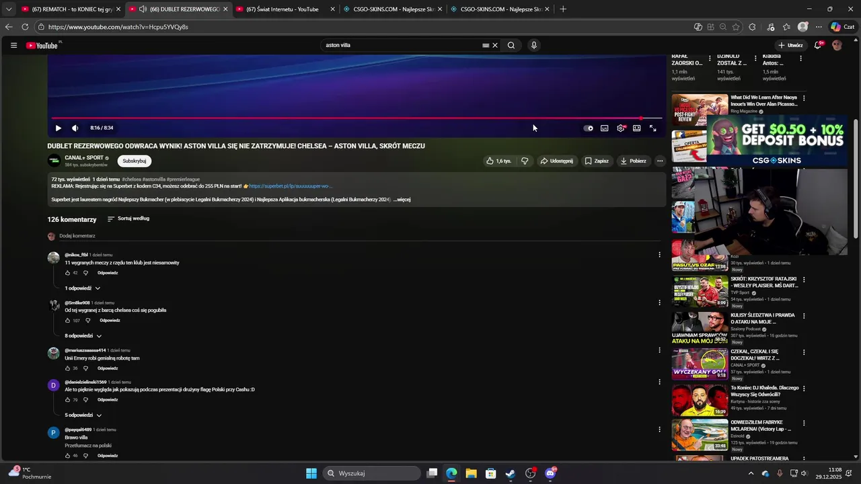Image resolution: width=861 pixels, height=484 pixels.
Task: Expand the 8 odpowiedzi replies under @Smilke908
Action: [83, 336]
